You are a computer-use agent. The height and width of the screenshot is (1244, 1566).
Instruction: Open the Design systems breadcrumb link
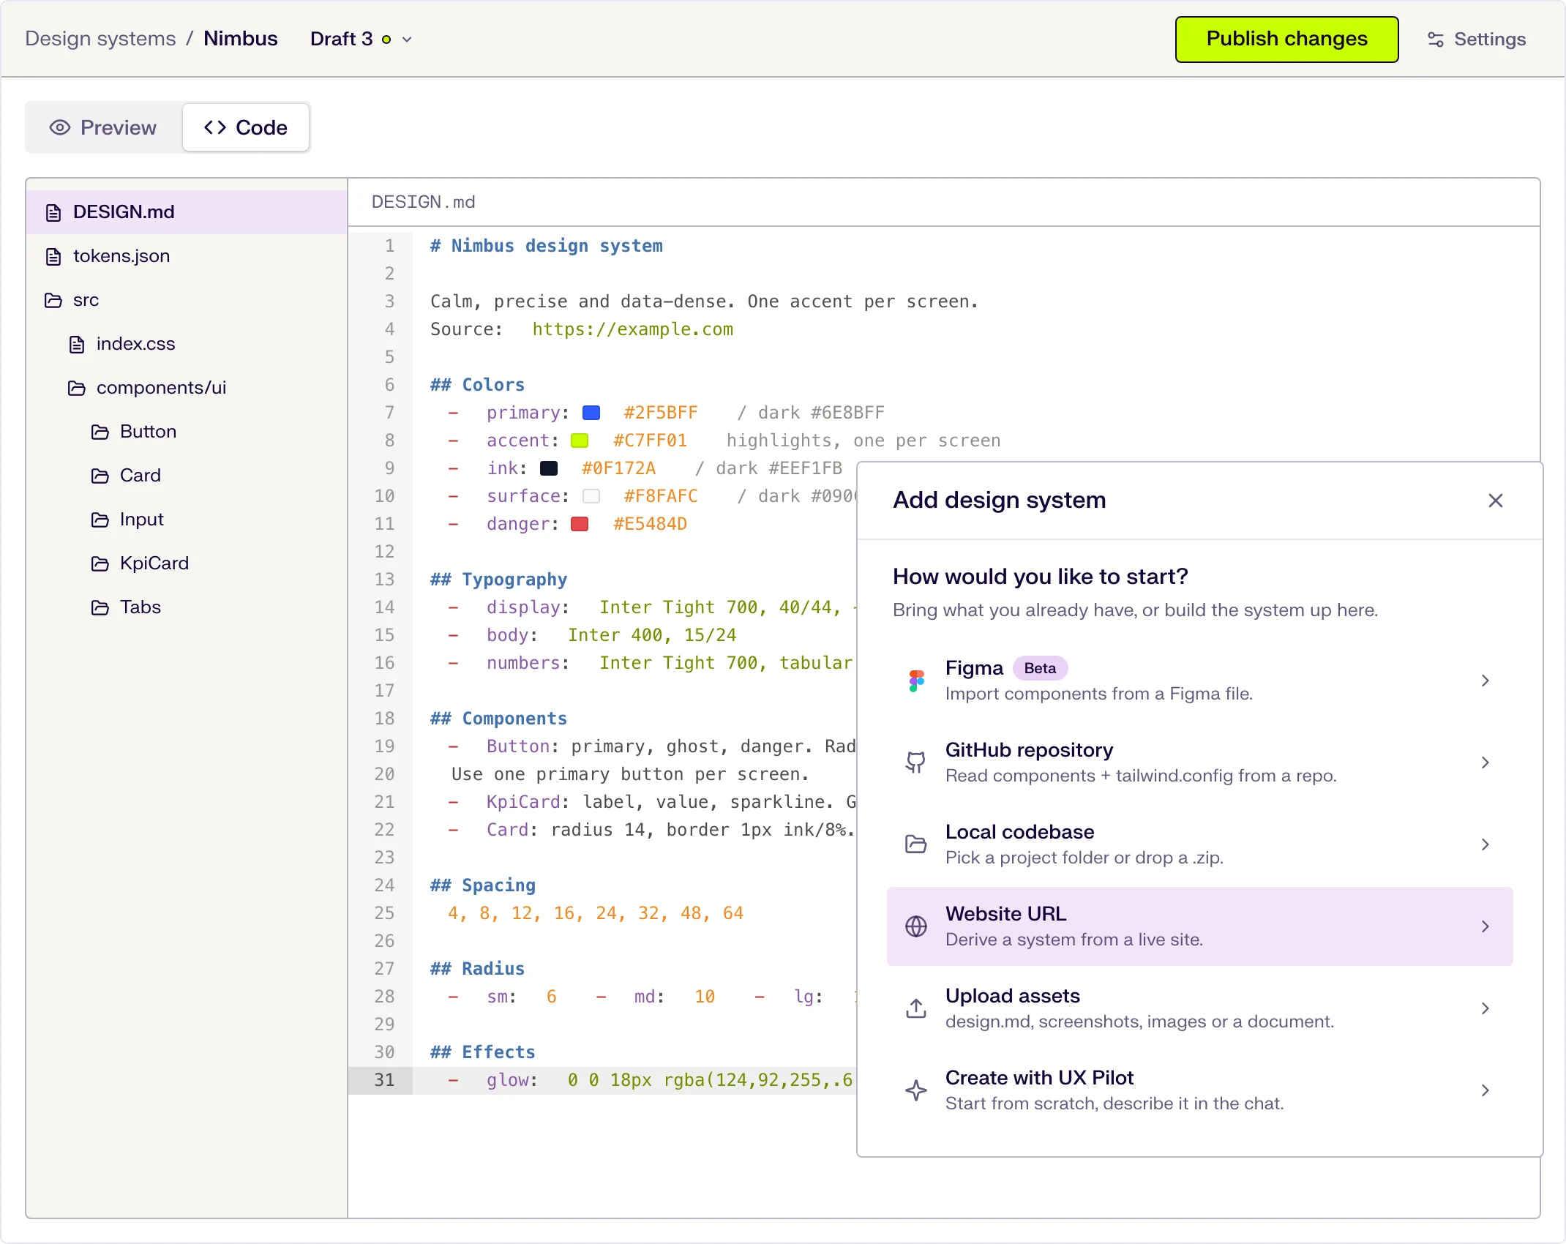100,39
